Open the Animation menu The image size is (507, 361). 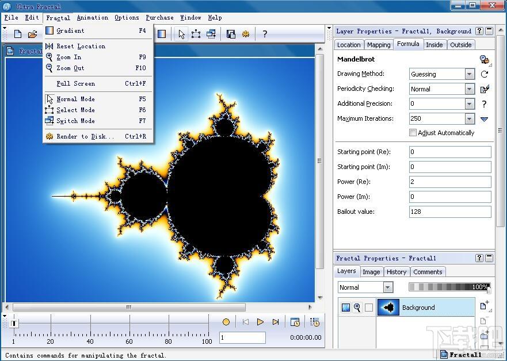(x=93, y=18)
